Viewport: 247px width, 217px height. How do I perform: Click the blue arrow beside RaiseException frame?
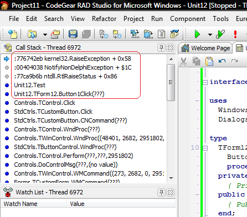[7, 59]
